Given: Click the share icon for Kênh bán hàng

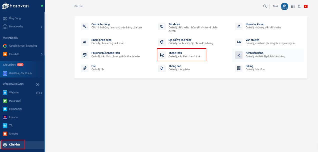Looking at the screenshot, I should click(x=239, y=55).
